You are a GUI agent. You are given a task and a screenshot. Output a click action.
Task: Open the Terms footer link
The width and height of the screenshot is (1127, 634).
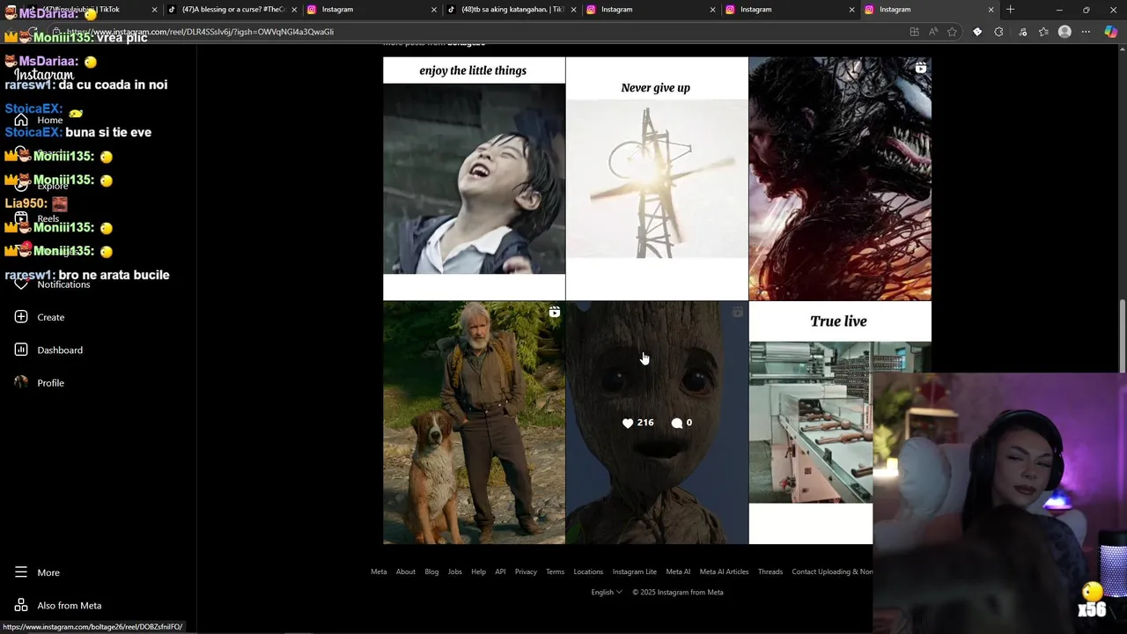555,571
